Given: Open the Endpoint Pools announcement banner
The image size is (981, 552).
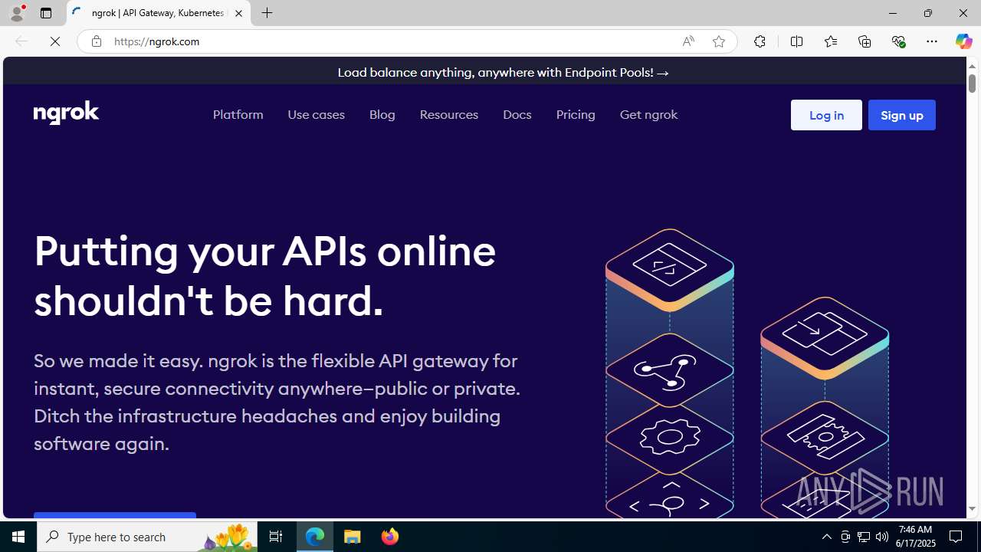Looking at the screenshot, I should pyautogui.click(x=503, y=72).
